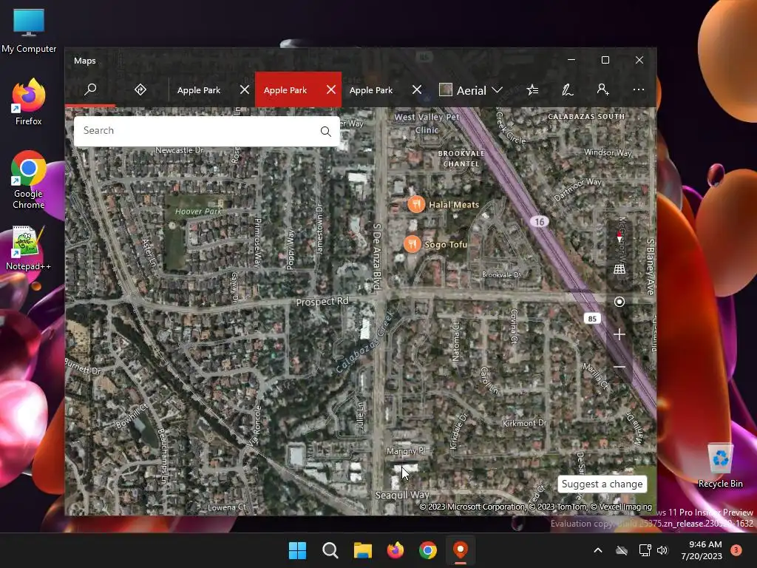757x568 pixels.
Task: Switch to the third Apple Park tab
Action: (371, 90)
